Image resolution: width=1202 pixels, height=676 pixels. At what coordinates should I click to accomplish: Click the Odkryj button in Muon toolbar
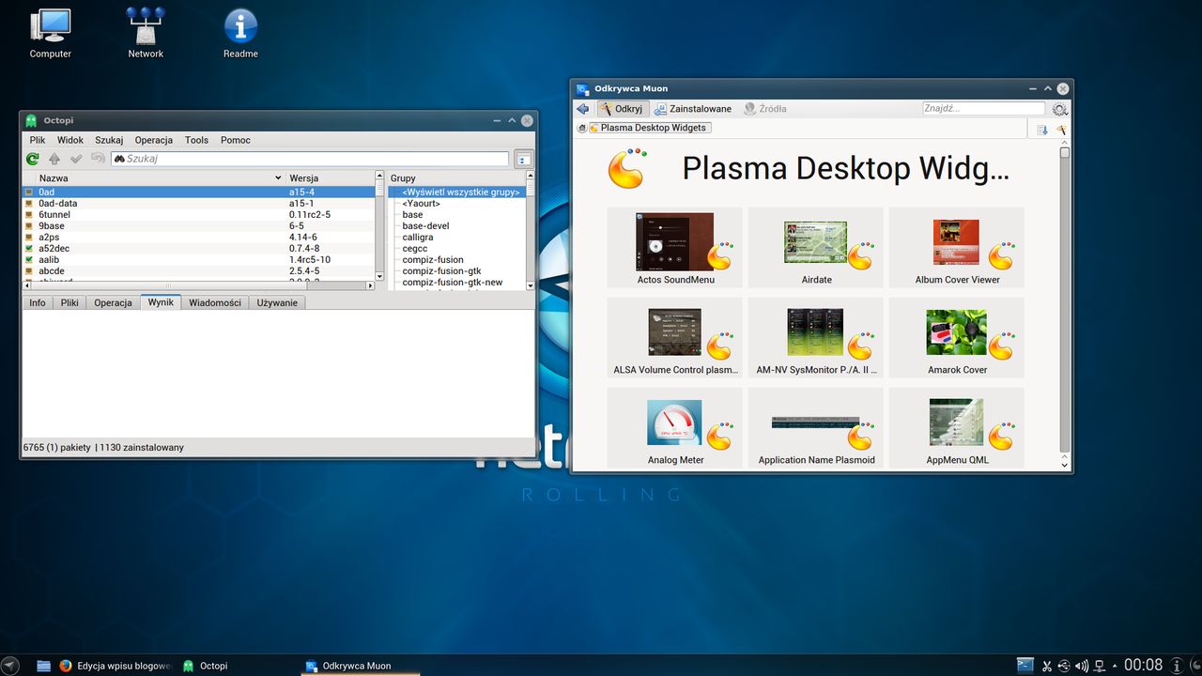622,109
